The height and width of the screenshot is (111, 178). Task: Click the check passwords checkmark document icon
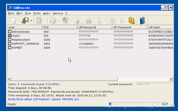79,21
